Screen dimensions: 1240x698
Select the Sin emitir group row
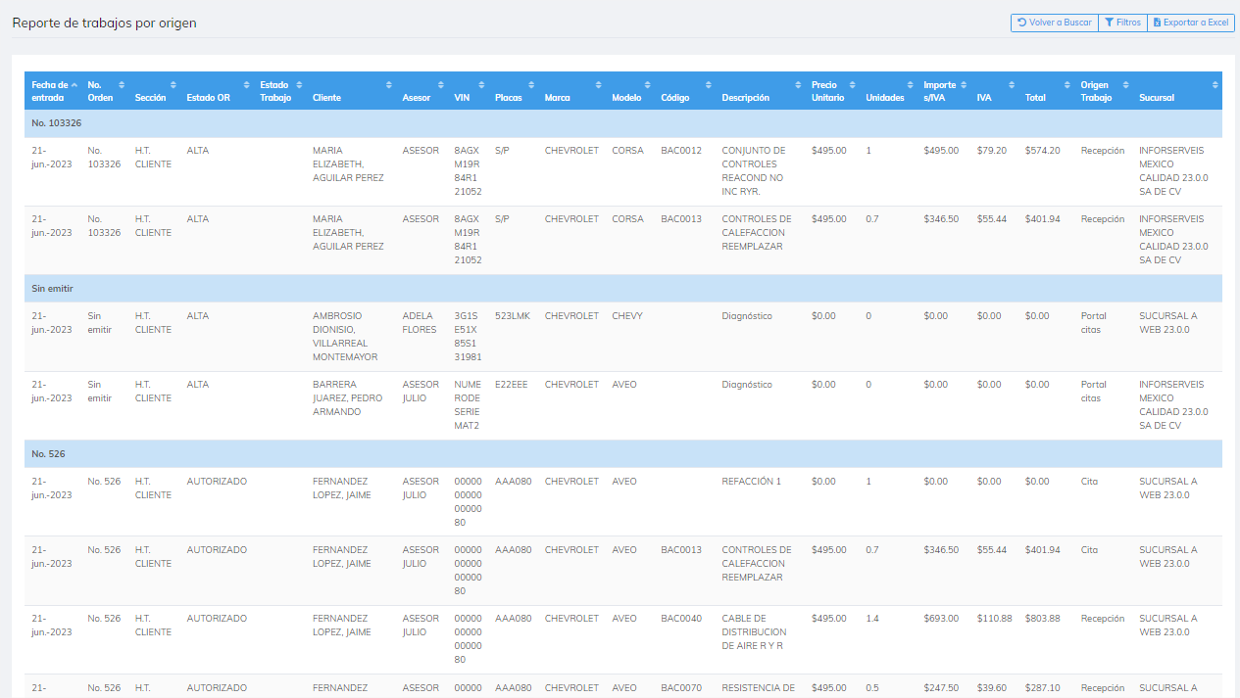pyautogui.click(x=623, y=289)
